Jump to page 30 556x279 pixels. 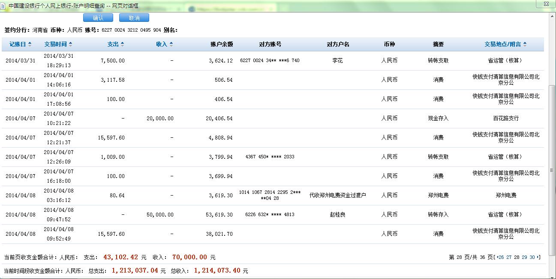click(x=532, y=257)
